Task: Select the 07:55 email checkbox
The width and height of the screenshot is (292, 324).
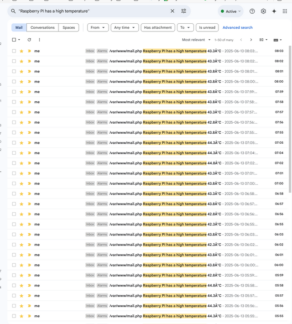Action: click(x=14, y=132)
